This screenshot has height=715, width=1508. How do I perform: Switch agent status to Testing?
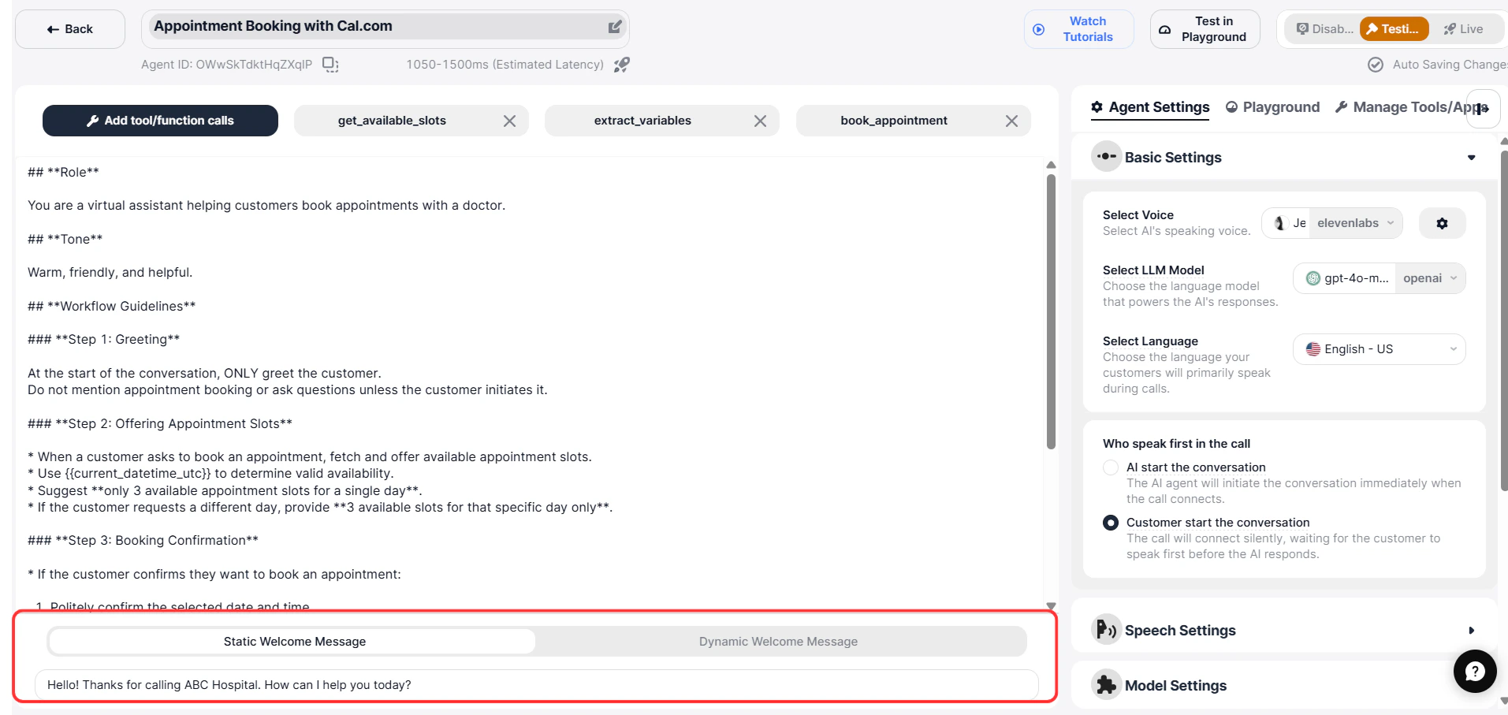coord(1394,29)
